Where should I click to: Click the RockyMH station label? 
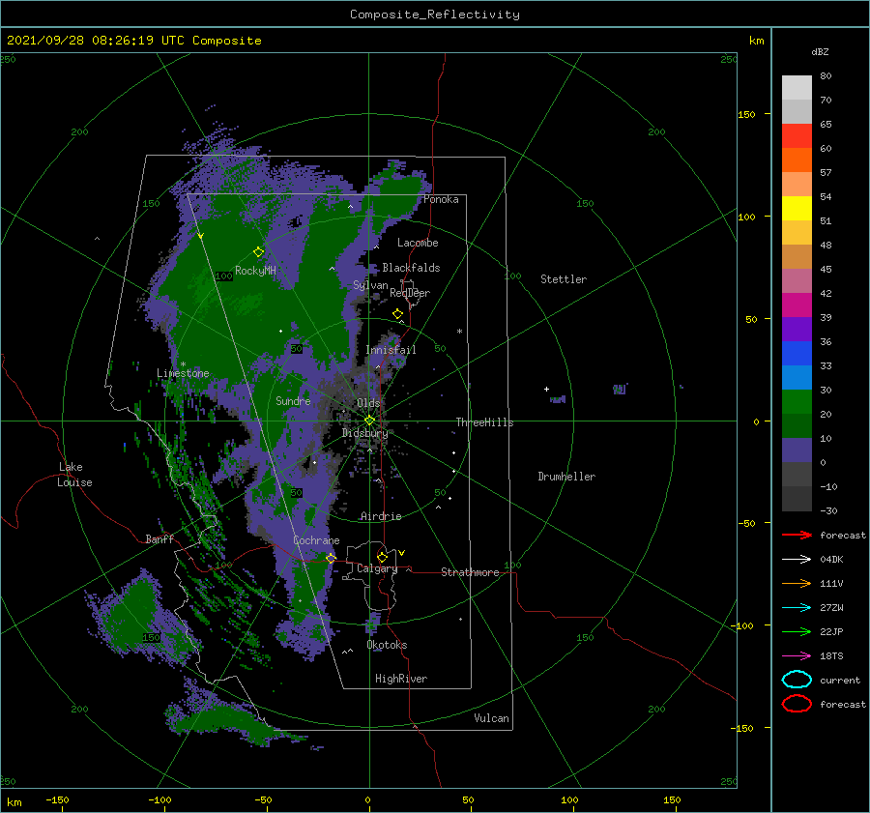pos(255,271)
